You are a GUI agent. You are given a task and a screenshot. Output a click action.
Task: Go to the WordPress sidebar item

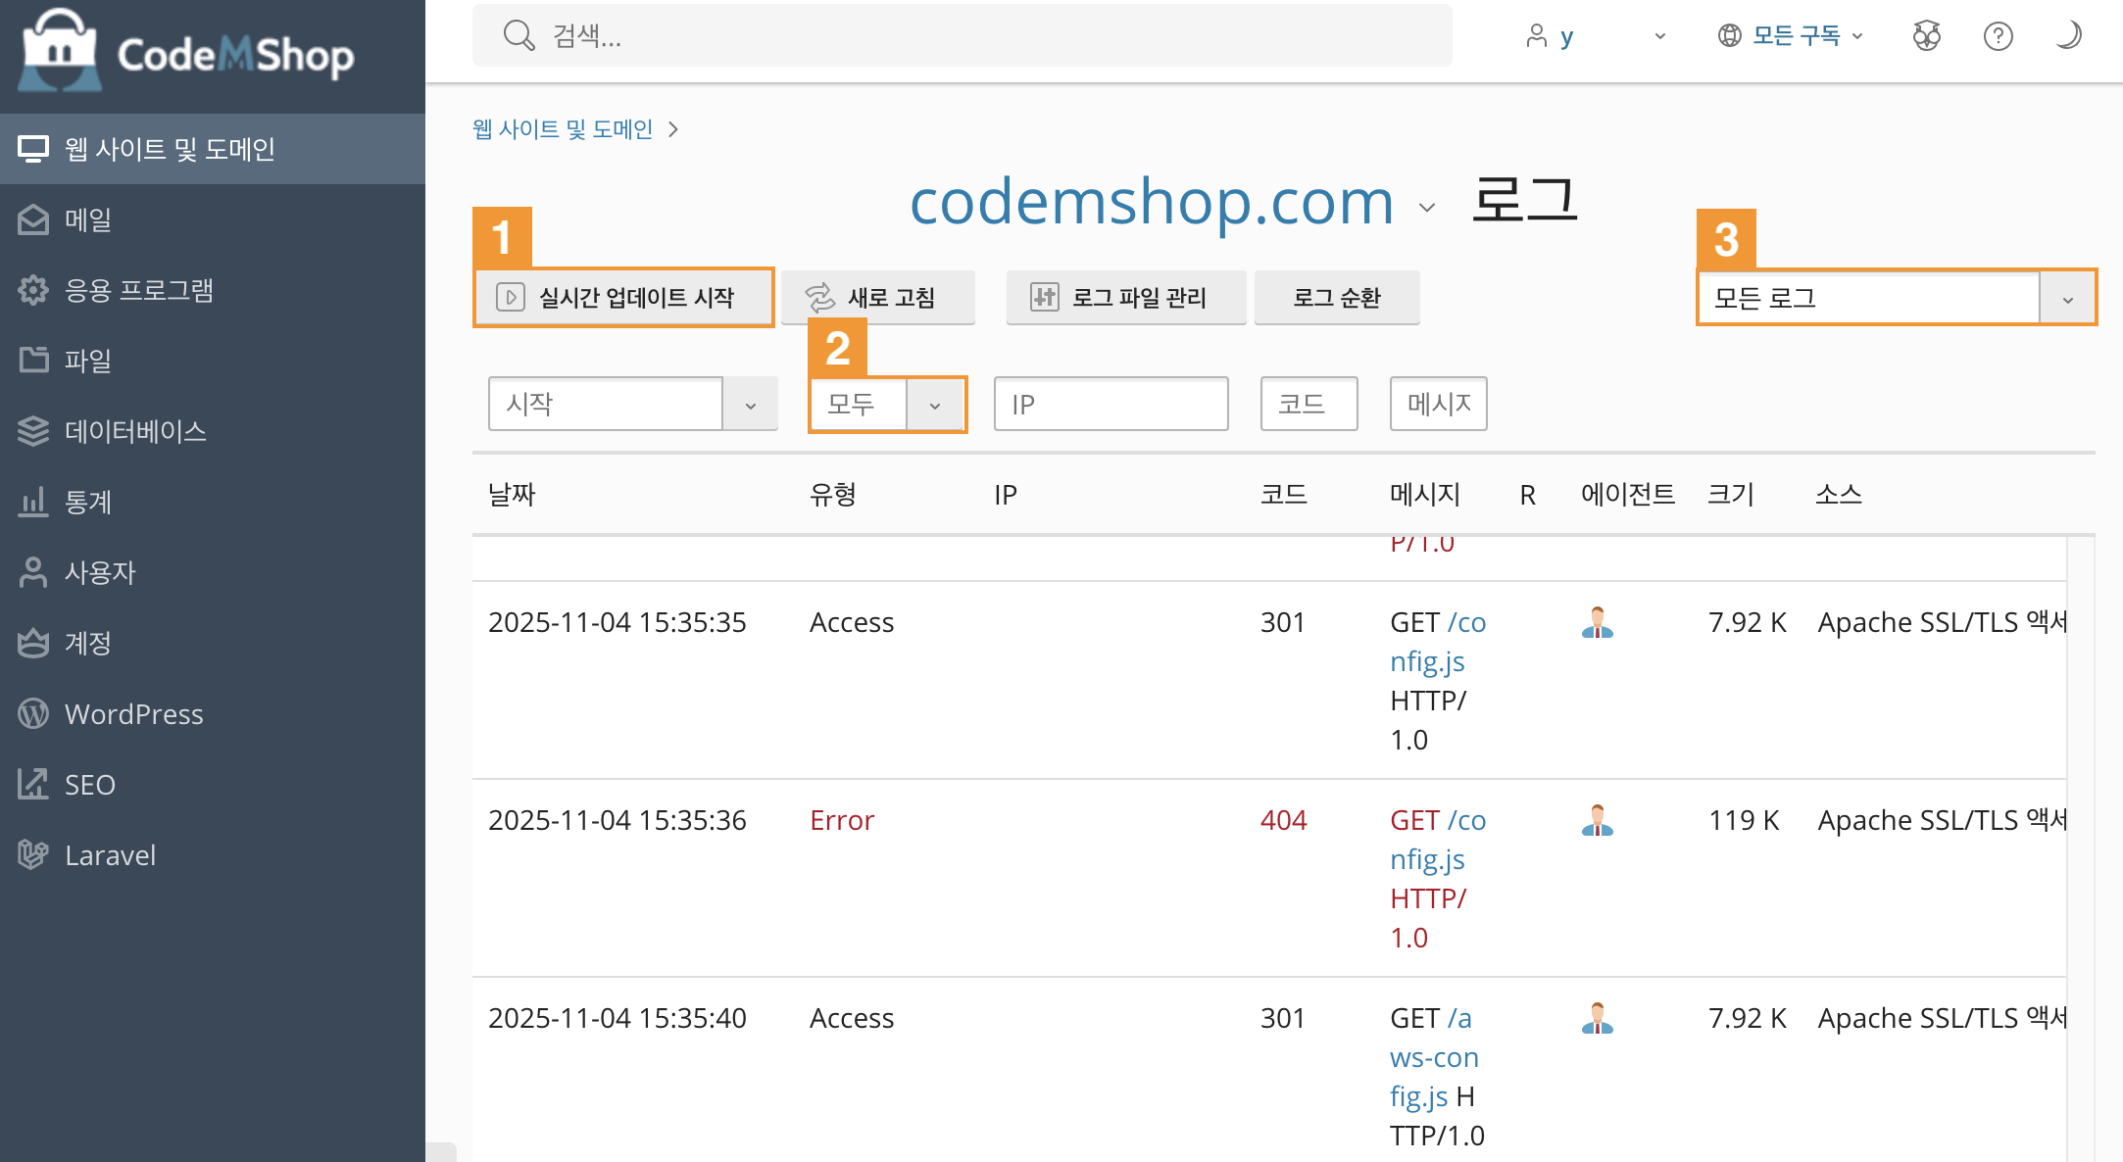click(x=133, y=714)
